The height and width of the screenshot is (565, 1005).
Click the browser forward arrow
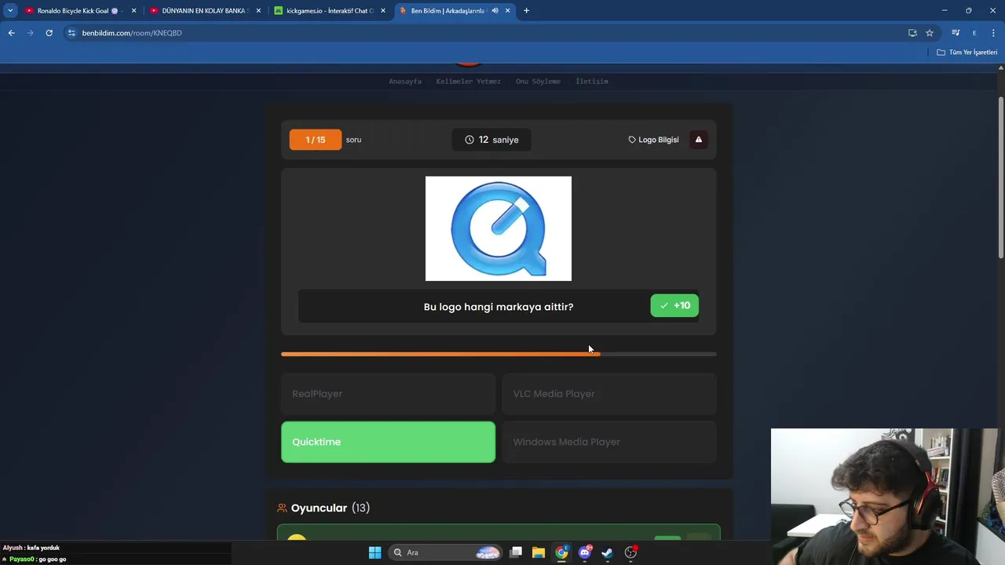[31, 33]
